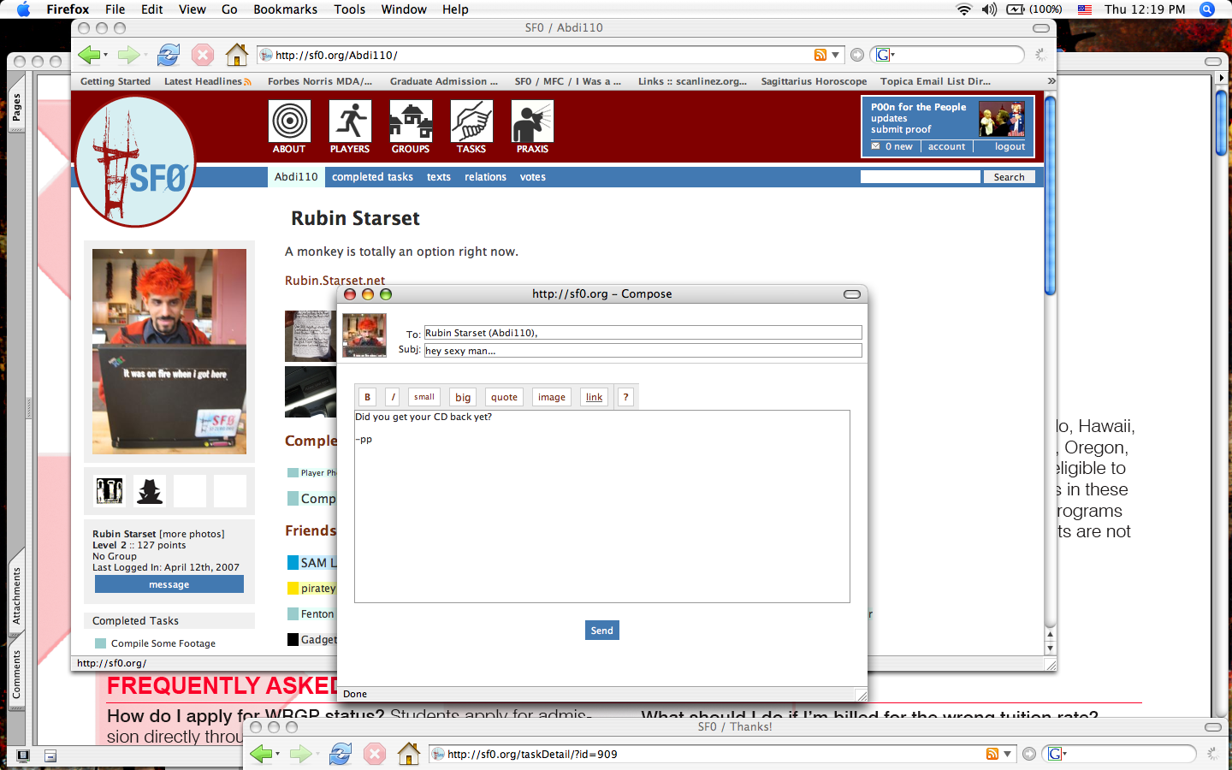
Task: Open the Back button history dropdown
Action: click(106, 56)
